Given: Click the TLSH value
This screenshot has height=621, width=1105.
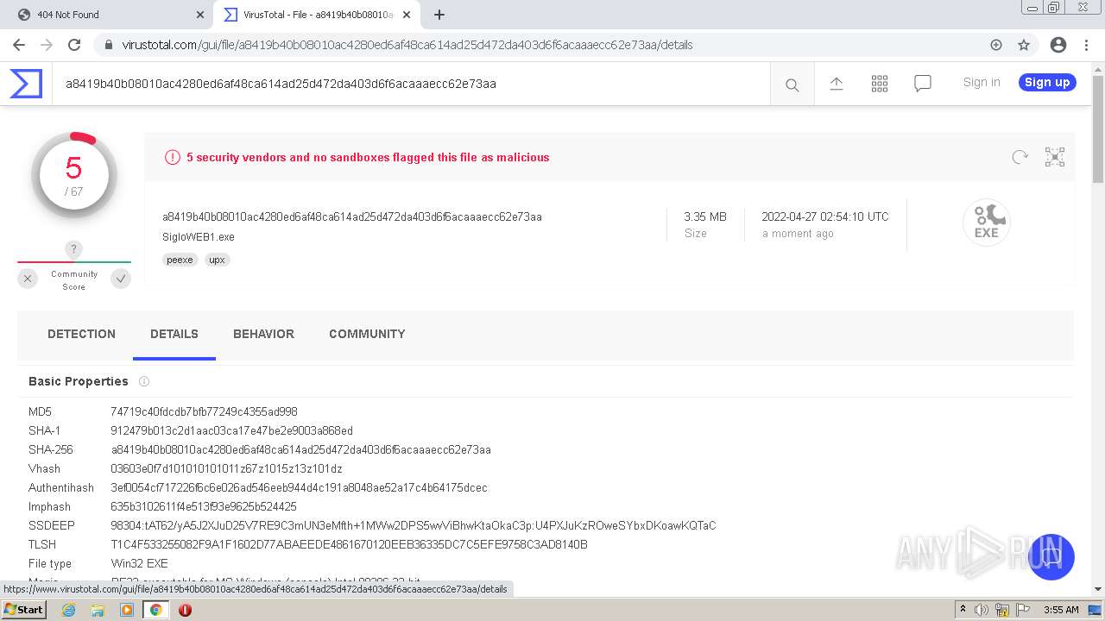Looking at the screenshot, I should (x=349, y=544).
